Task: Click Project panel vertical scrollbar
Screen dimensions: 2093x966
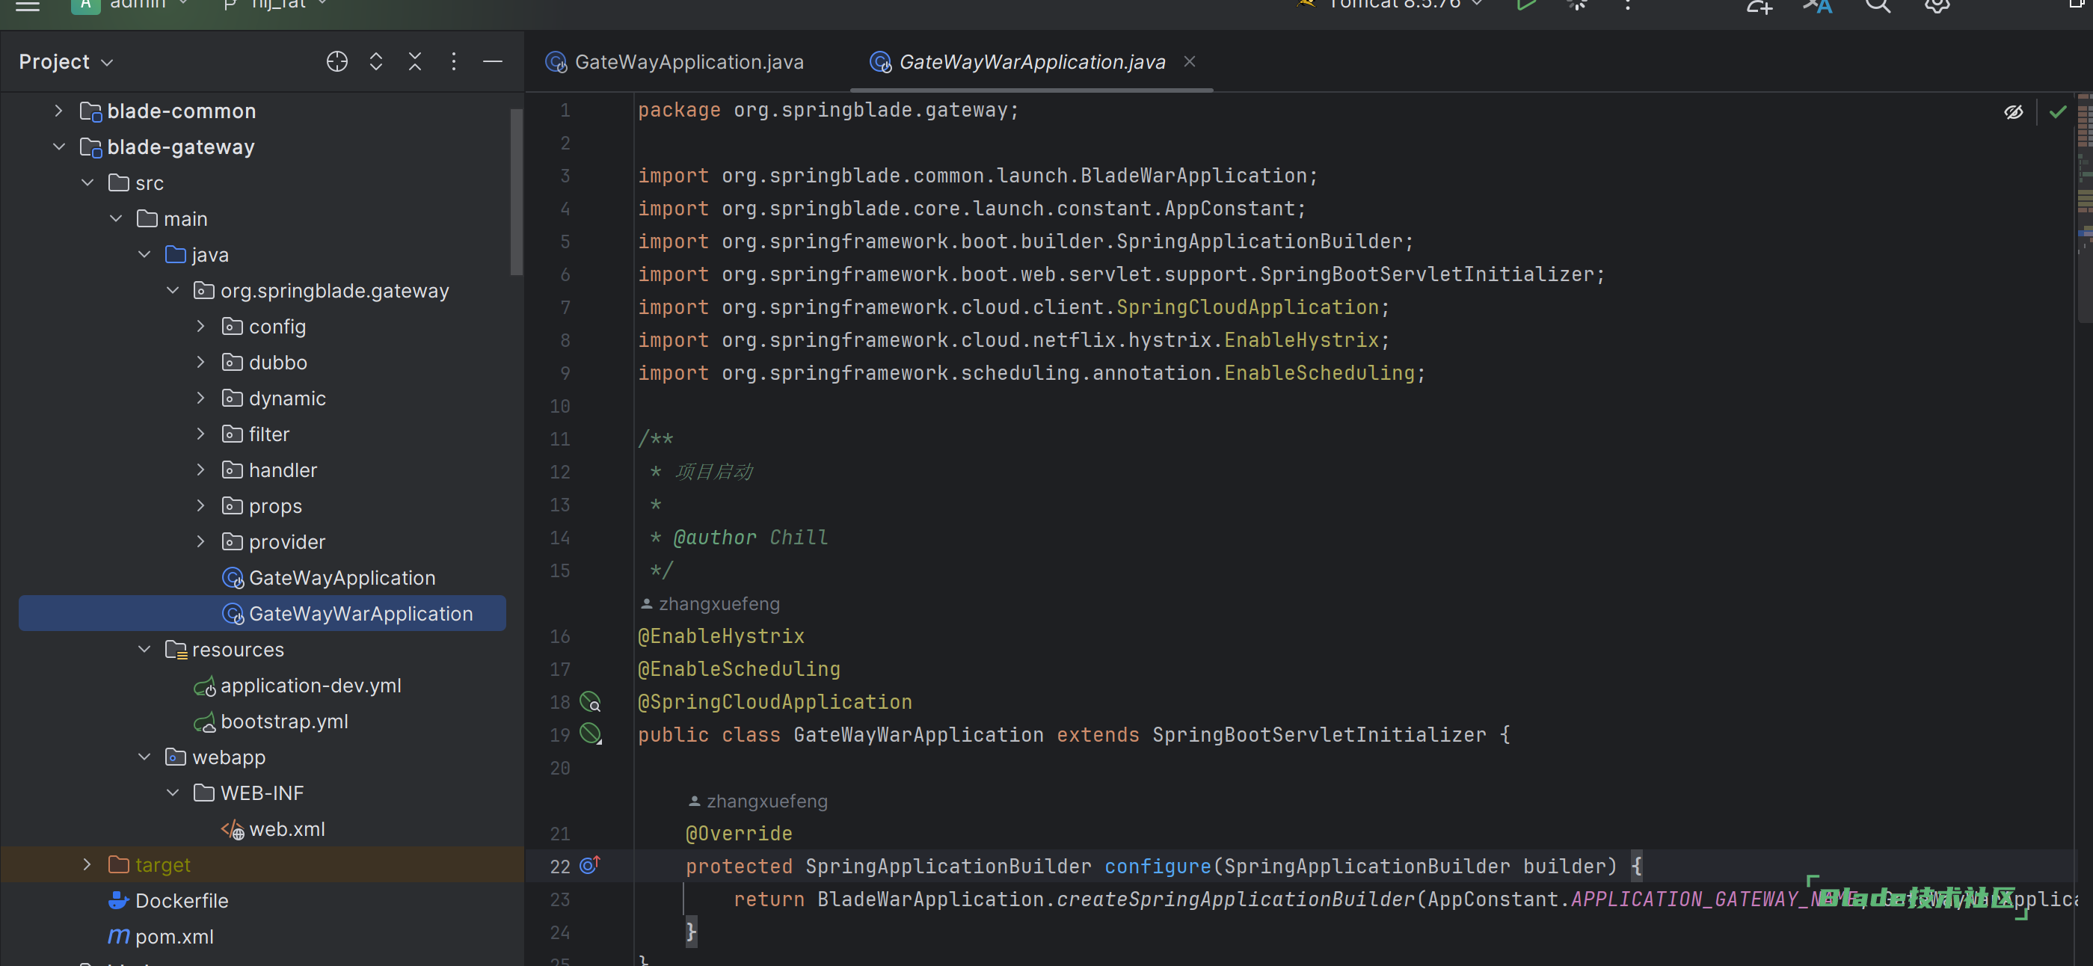Action: coord(516,191)
